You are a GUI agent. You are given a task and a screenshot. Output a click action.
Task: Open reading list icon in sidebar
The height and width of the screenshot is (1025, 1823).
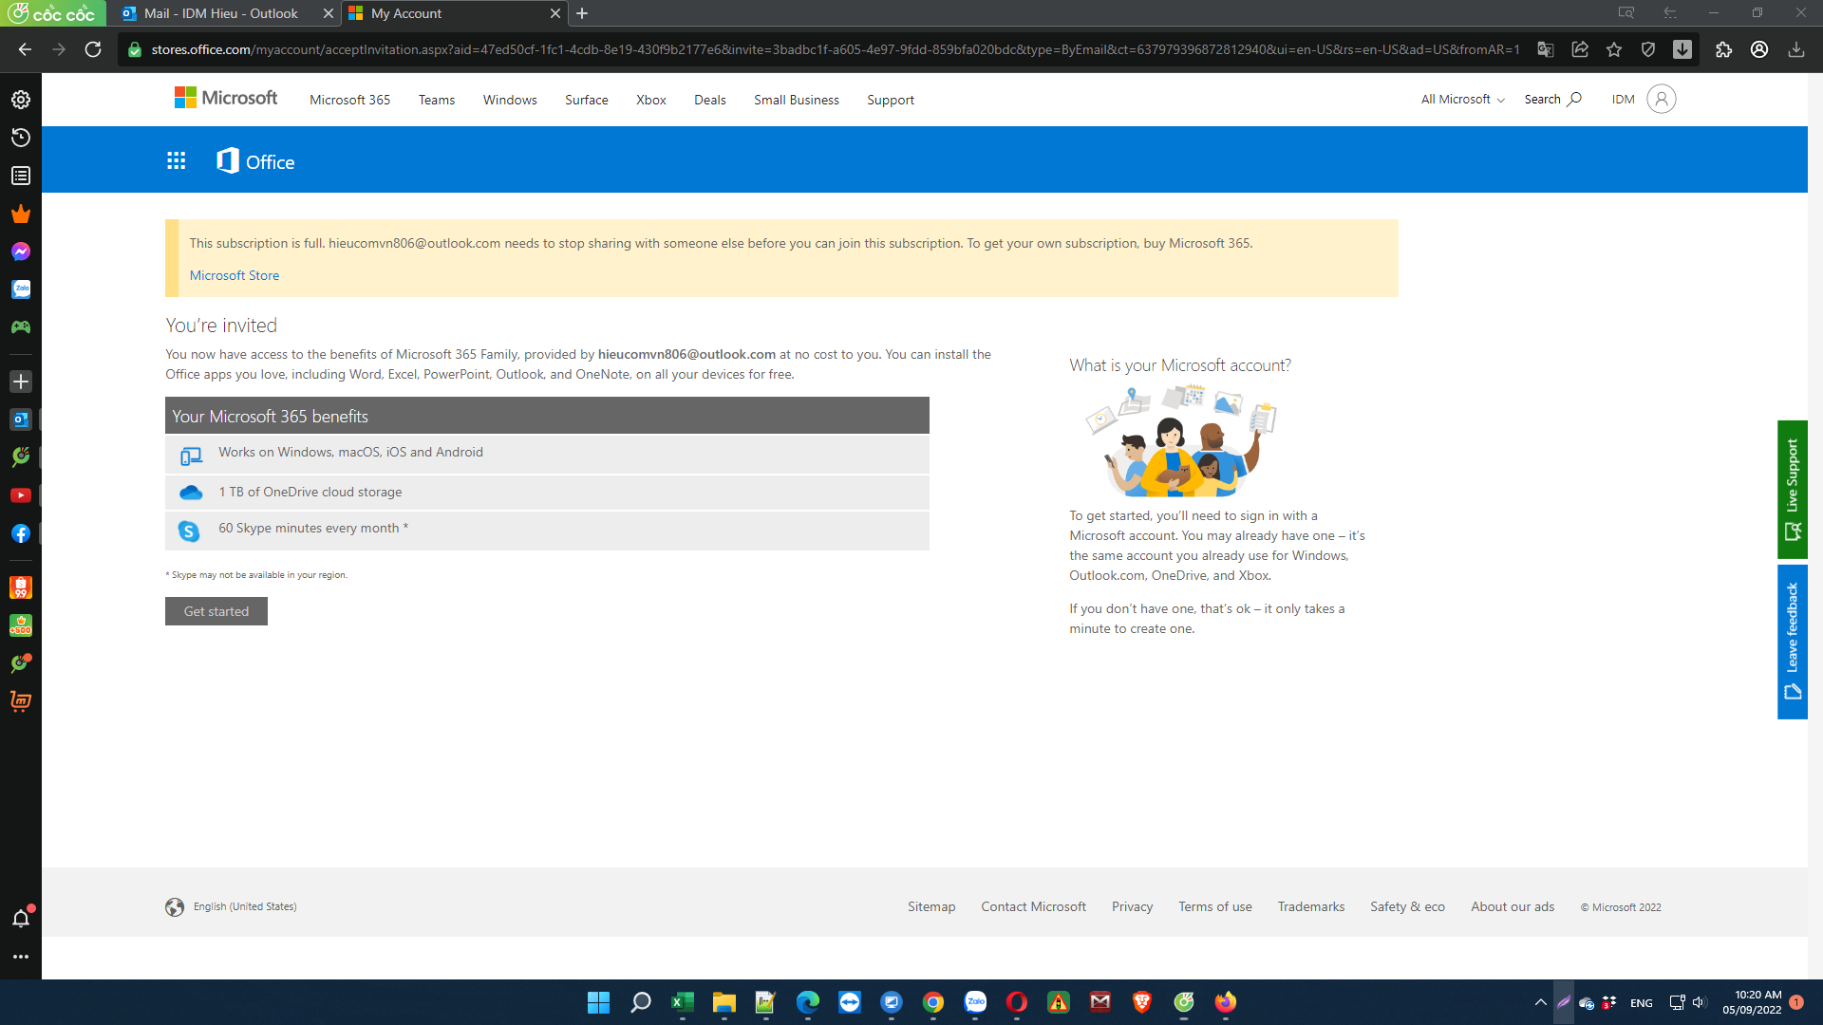(x=21, y=176)
